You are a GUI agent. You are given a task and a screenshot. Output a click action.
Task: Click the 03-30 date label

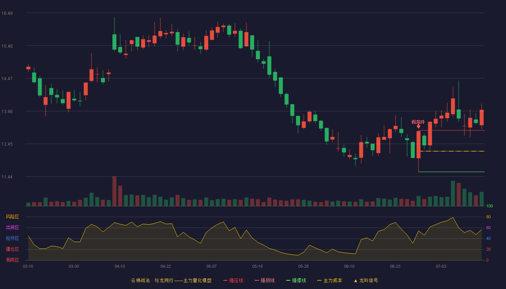point(74,266)
